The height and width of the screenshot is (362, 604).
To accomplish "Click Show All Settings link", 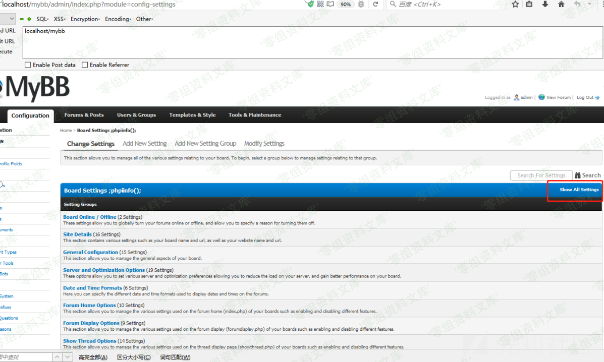I will pyautogui.click(x=579, y=190).
